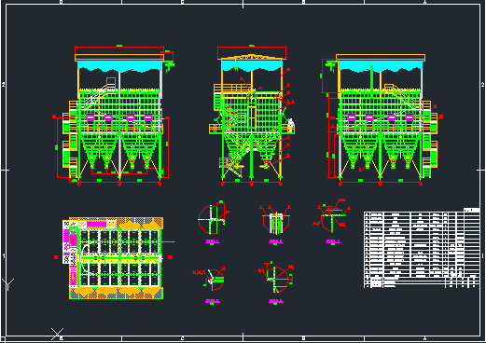Click the UCS X-axis icon
The height and width of the screenshot is (343, 486).
point(57,334)
